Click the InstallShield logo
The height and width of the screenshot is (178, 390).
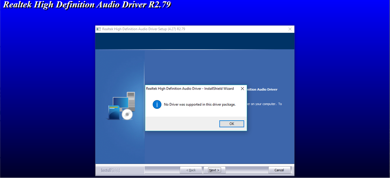click(x=110, y=170)
